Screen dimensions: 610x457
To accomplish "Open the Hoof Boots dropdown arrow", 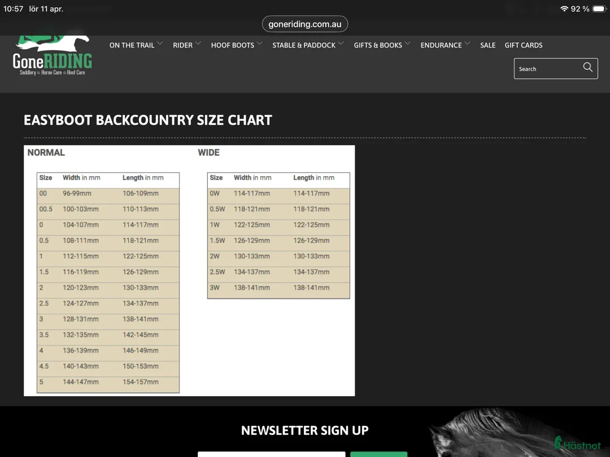I will (259, 43).
